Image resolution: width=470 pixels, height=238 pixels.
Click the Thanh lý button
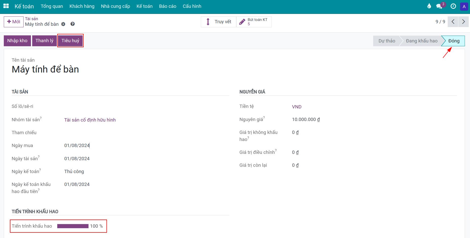(x=44, y=41)
